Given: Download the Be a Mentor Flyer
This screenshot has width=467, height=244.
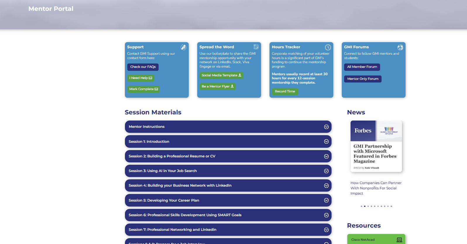Looking at the screenshot, I should coord(217,86).
